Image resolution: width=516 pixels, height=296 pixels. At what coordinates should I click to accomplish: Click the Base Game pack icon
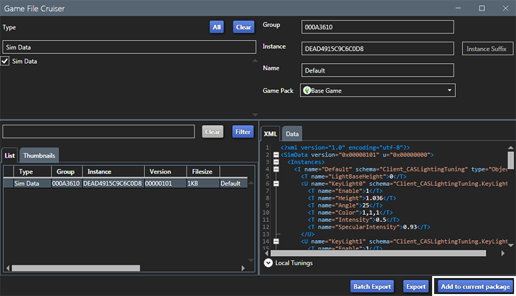point(307,91)
